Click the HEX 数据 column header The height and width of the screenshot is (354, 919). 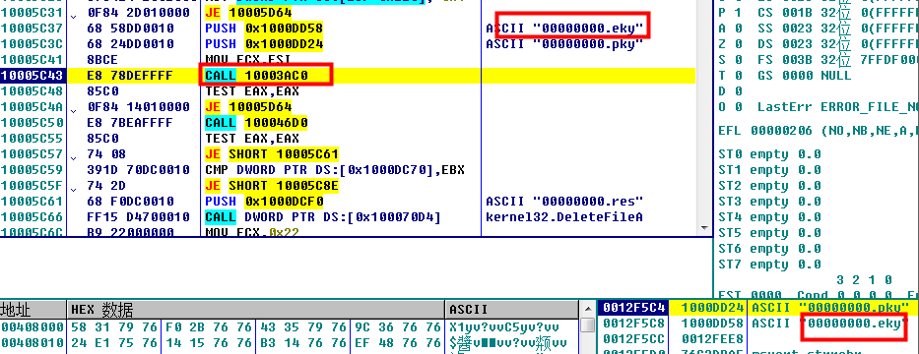click(x=256, y=309)
